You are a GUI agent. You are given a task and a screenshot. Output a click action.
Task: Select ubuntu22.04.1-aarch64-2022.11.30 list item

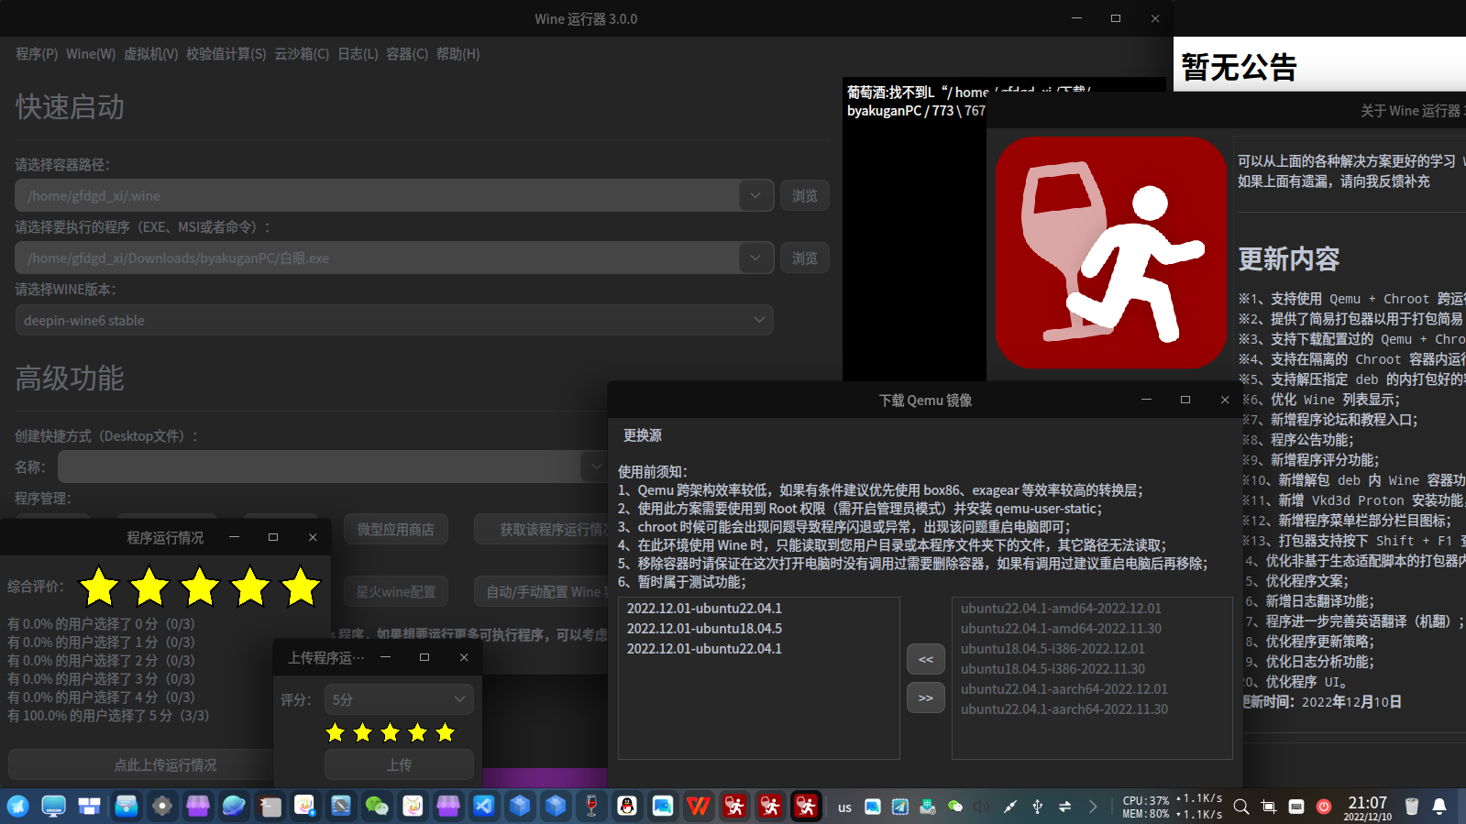pyautogui.click(x=1091, y=709)
